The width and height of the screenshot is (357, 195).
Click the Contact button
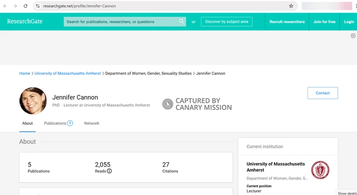click(323, 93)
